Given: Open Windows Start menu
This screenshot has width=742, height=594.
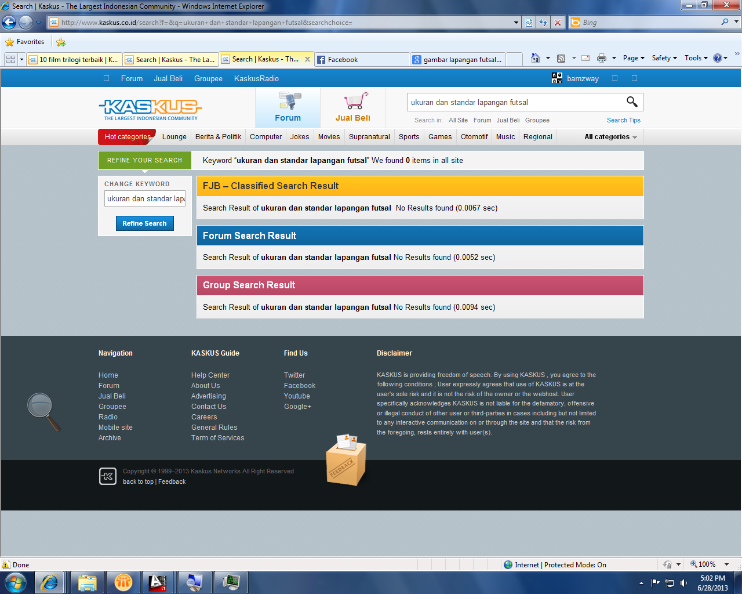Looking at the screenshot, I should (x=16, y=582).
